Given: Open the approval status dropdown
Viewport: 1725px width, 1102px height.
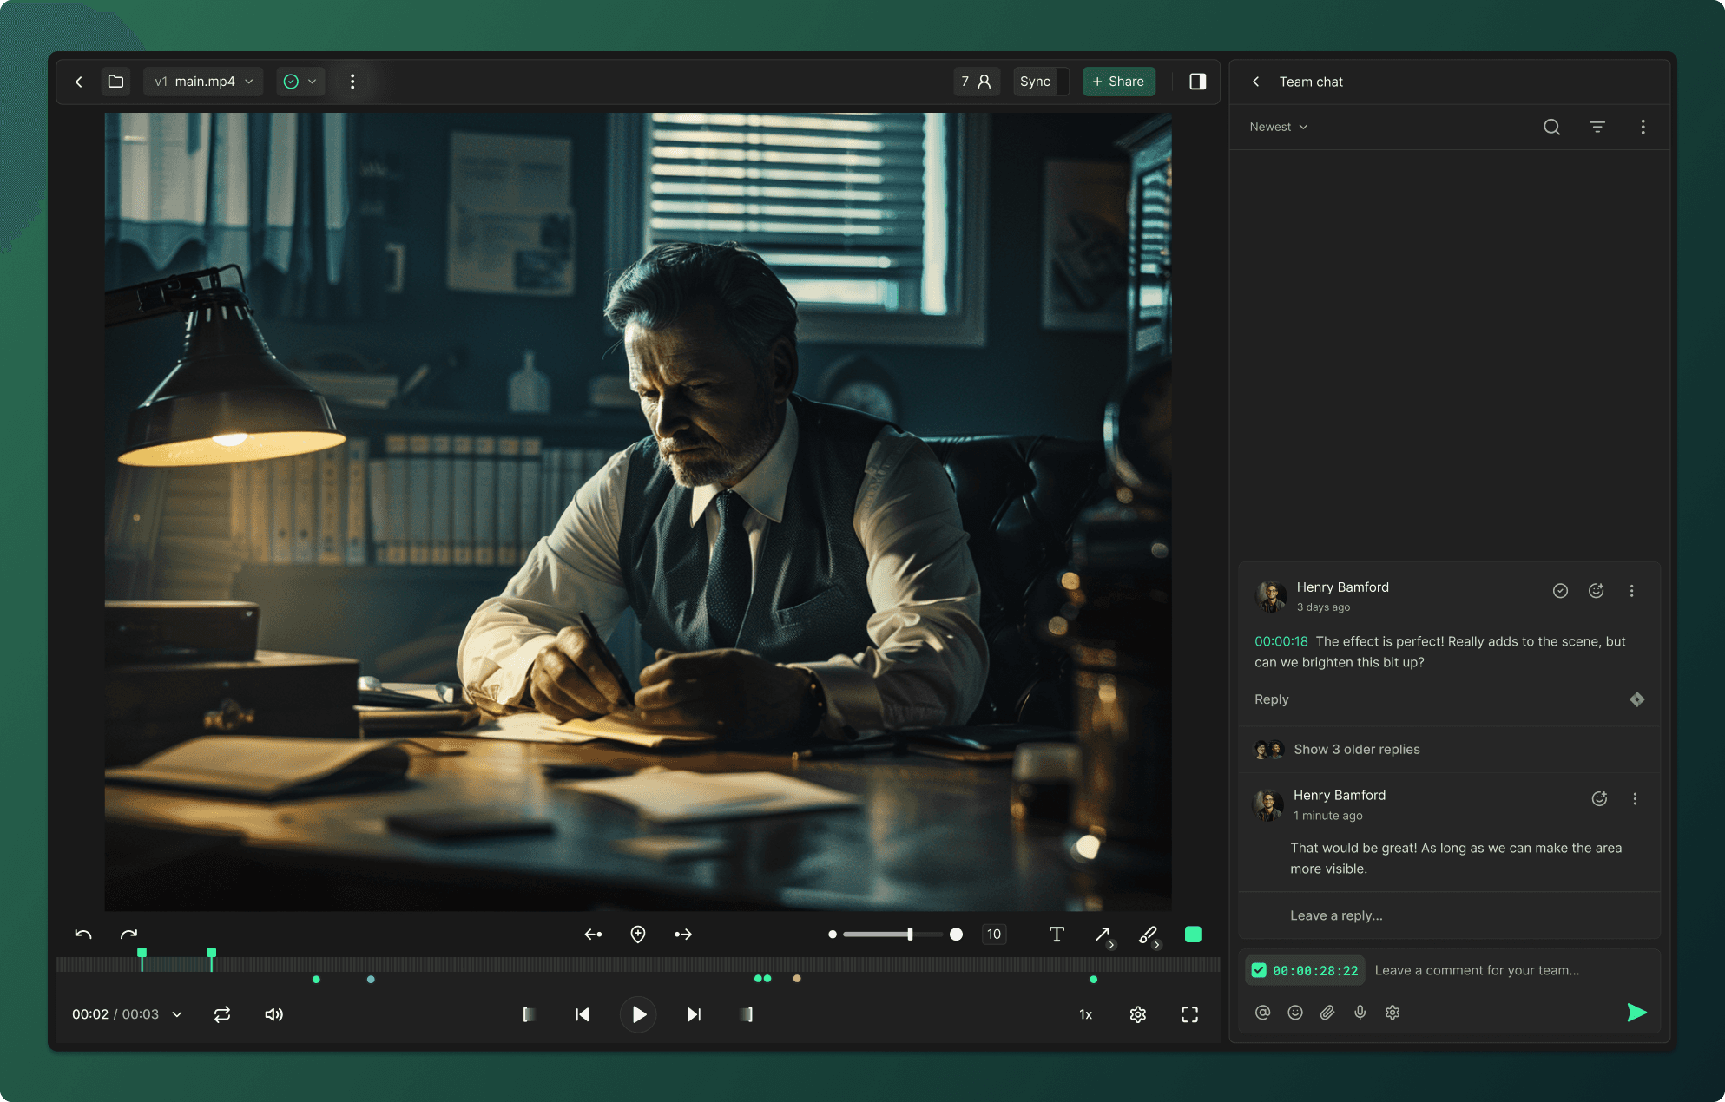Looking at the screenshot, I should 300,82.
